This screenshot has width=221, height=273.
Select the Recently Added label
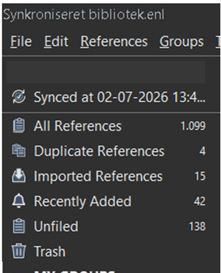[82, 201]
